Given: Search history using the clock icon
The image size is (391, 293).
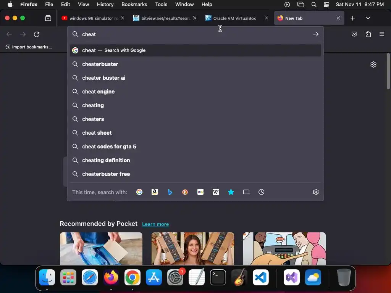Looking at the screenshot, I should pyautogui.click(x=261, y=192).
